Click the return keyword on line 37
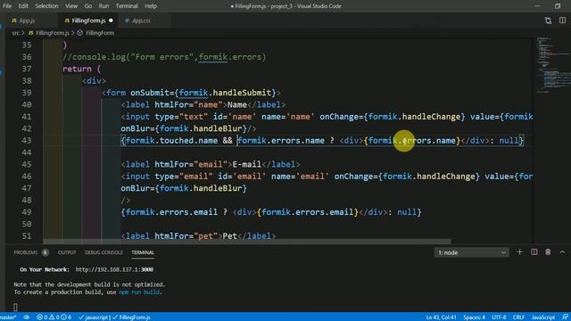571x321 pixels. click(x=78, y=69)
